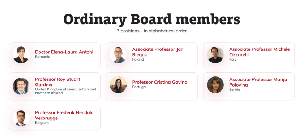Select Marija Polovina's portrait photo

[x=215, y=85]
